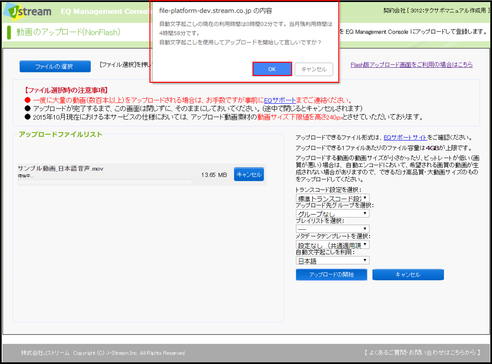
Task: Click the 動画のアップロード(NonFlash) page heading
Action: 68,32
